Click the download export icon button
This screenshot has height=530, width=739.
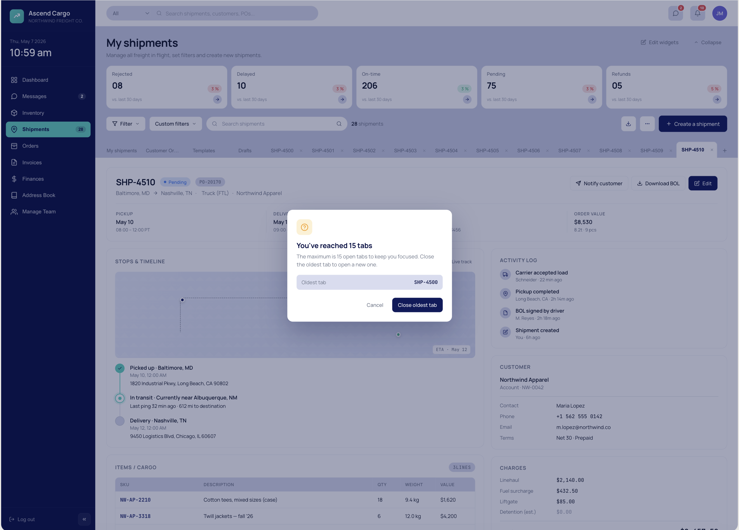(628, 124)
